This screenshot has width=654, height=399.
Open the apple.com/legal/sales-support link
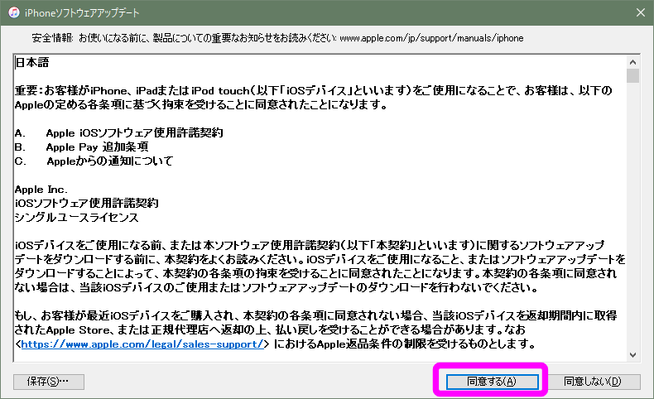pyautogui.click(x=142, y=344)
